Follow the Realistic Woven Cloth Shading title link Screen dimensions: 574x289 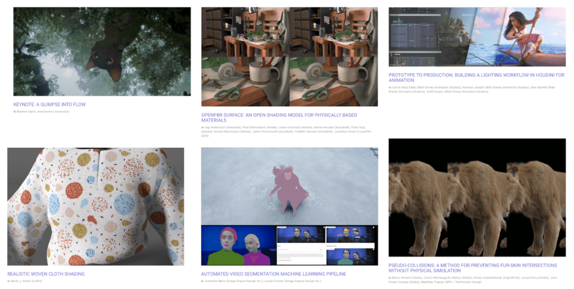[46, 274]
